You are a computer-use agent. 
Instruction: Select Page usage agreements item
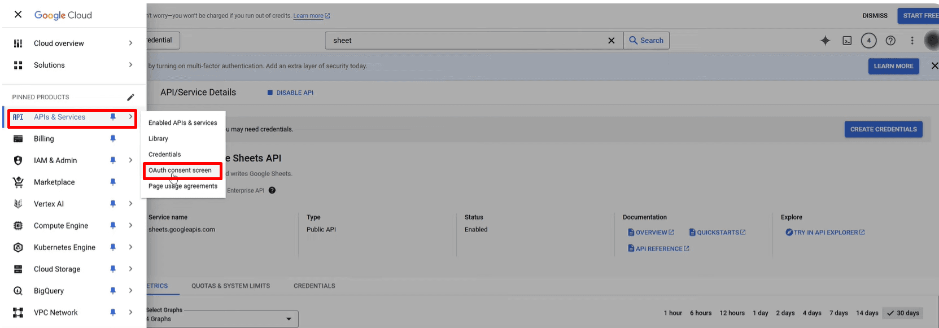click(183, 186)
